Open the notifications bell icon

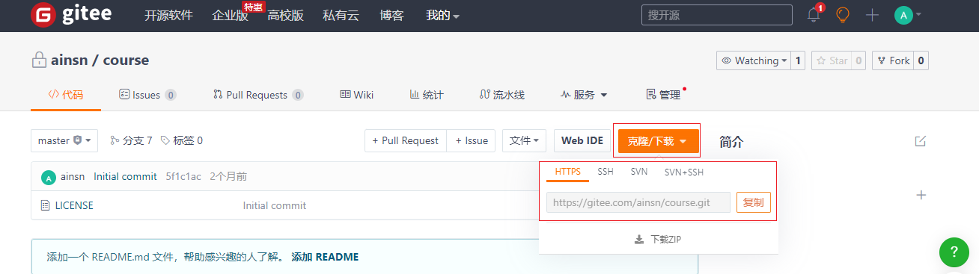814,15
